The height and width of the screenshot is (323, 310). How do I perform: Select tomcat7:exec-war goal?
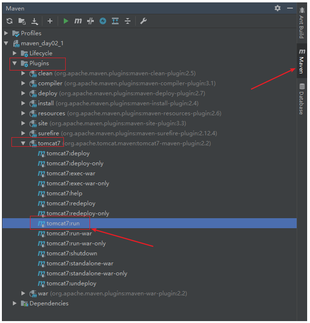pos(71,173)
